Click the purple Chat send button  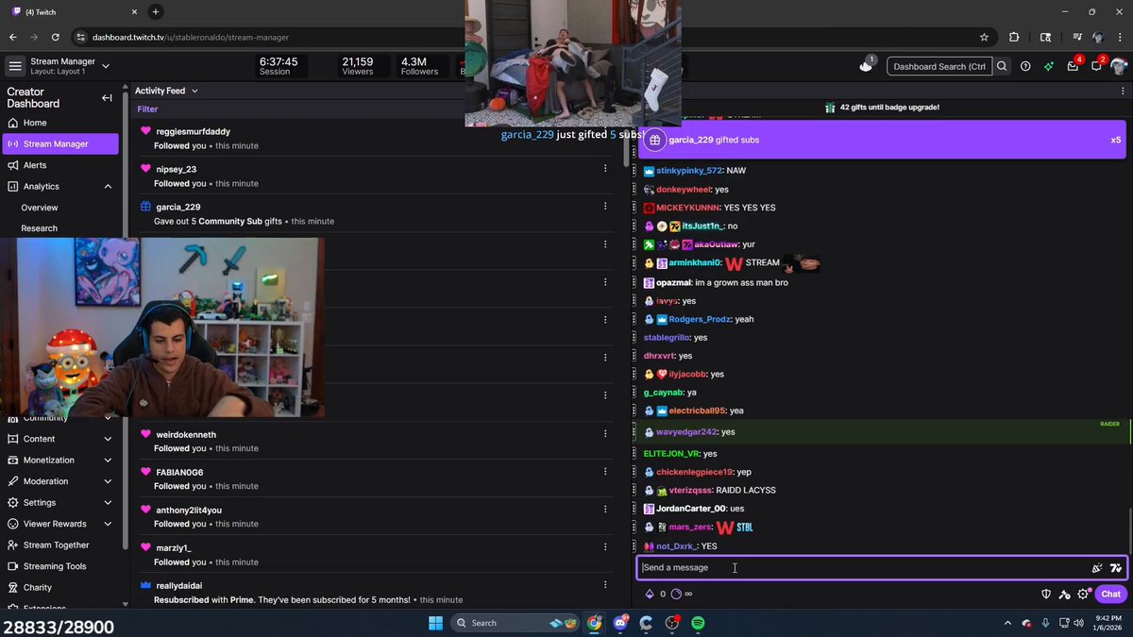(x=1110, y=594)
